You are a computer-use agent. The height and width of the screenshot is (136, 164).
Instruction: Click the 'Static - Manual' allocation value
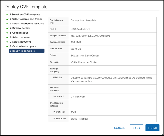[79, 119]
